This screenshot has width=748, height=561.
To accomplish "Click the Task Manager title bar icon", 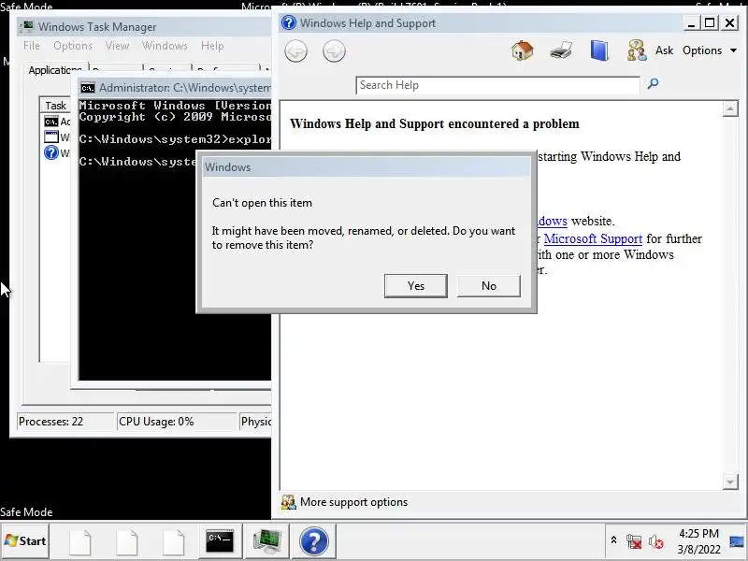I will pos(28,26).
